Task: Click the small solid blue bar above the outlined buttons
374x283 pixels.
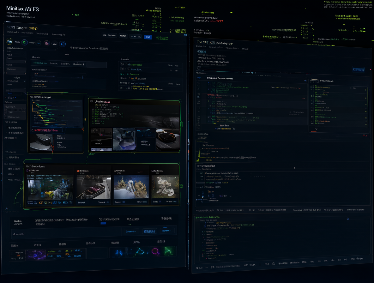Action: (103, 223)
